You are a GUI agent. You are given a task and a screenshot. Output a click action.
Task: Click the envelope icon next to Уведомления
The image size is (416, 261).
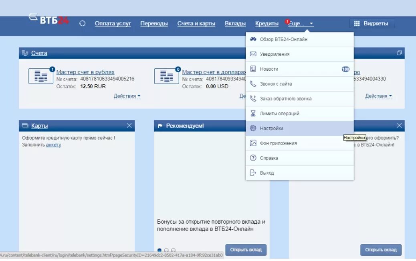coord(253,54)
